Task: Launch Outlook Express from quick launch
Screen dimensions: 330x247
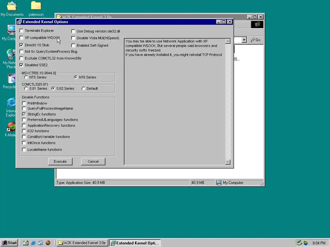Action: click(40, 243)
